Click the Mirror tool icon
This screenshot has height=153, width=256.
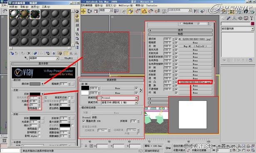point(196,11)
